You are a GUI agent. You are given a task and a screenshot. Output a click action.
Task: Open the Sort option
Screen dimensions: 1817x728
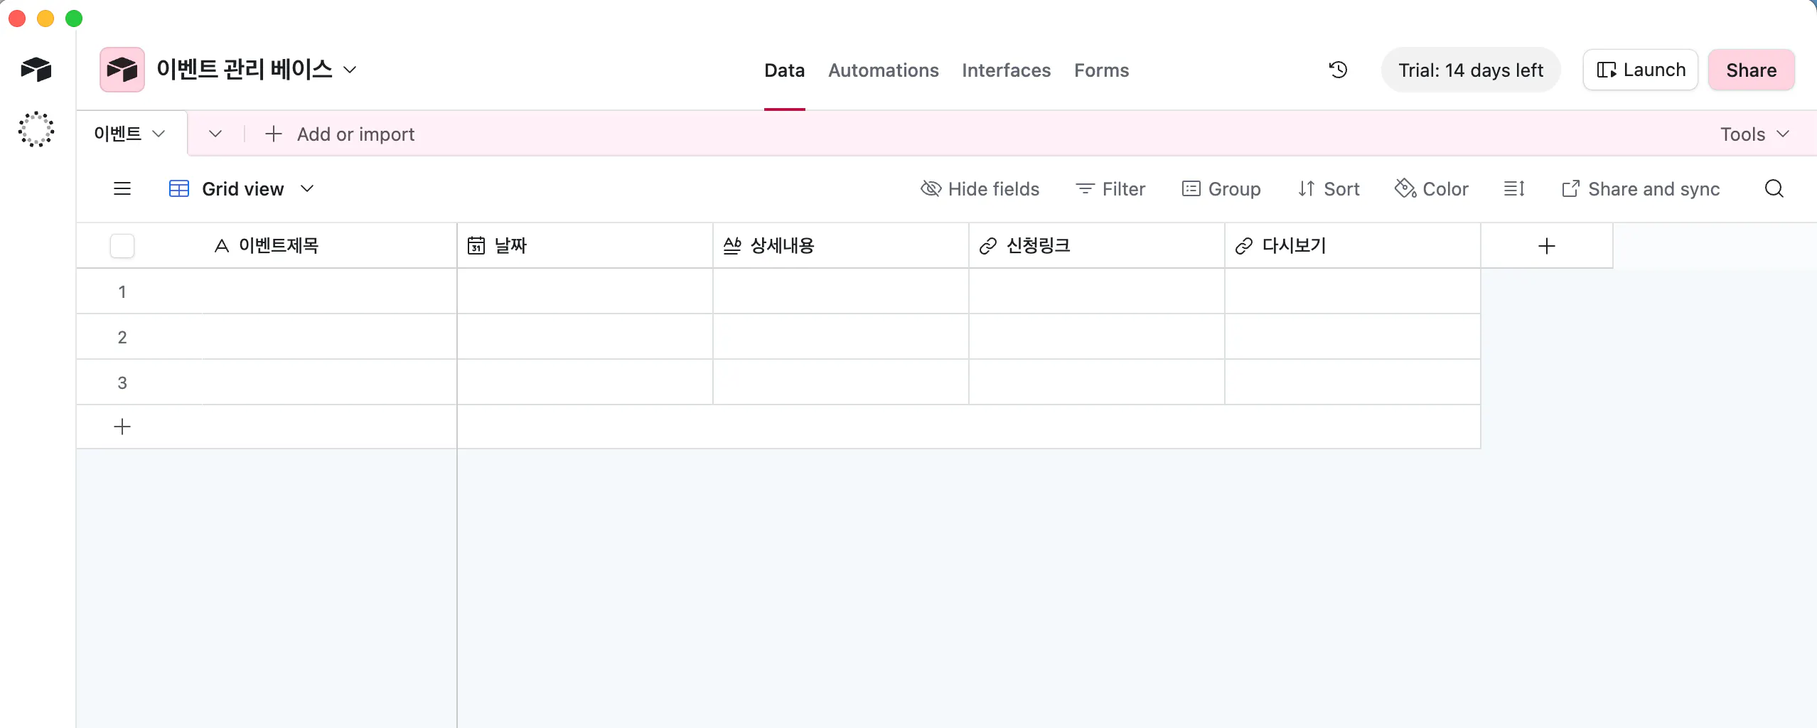(1329, 188)
